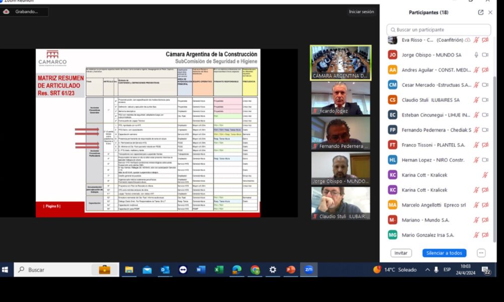Open File Explorer from the taskbar
The width and height of the screenshot is (504, 302).
pos(129,270)
